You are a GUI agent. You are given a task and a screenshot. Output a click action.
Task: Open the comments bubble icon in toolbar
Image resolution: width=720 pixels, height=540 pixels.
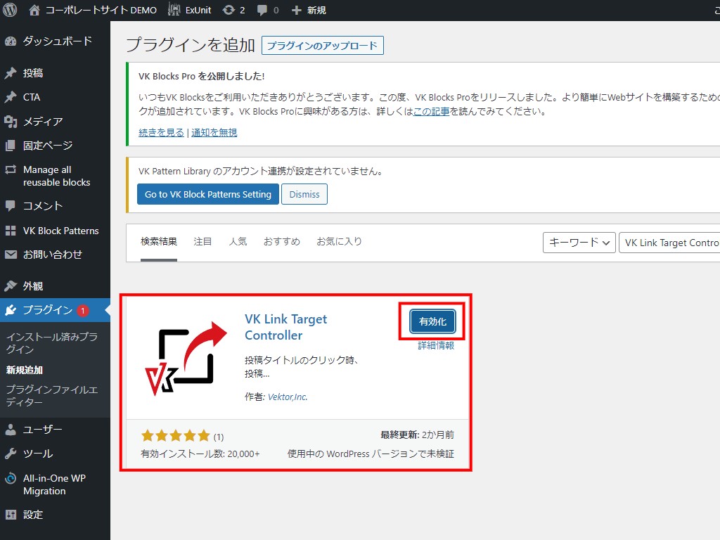tap(262, 11)
